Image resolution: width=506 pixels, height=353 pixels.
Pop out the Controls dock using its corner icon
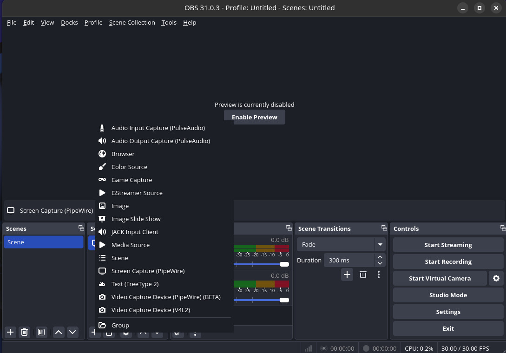503,228
